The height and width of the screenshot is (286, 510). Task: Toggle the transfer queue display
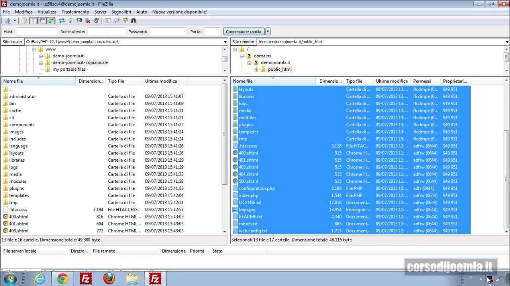coord(50,21)
